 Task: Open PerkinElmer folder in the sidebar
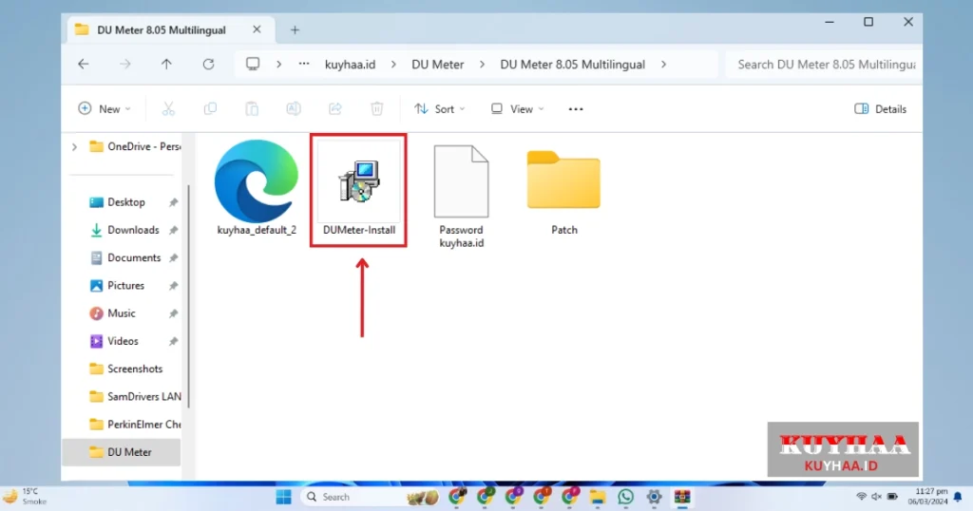coord(135,425)
